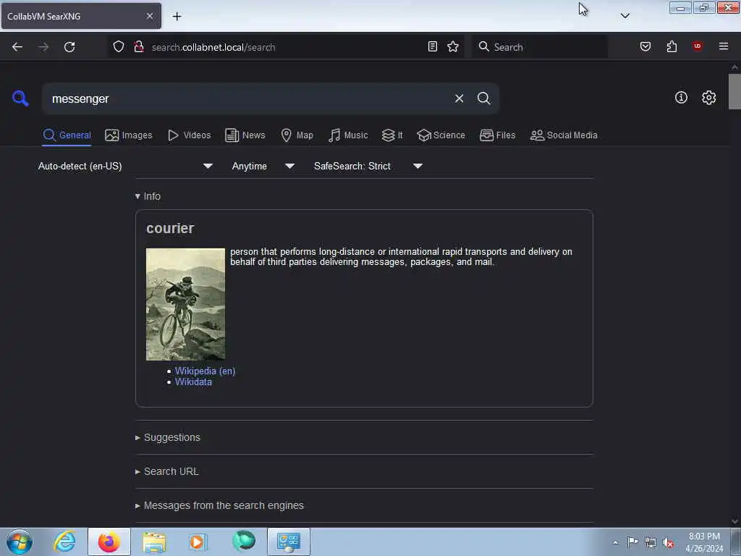Image resolution: width=741 pixels, height=556 pixels.
Task: Show hidden tray icons arrow
Action: [615, 542]
